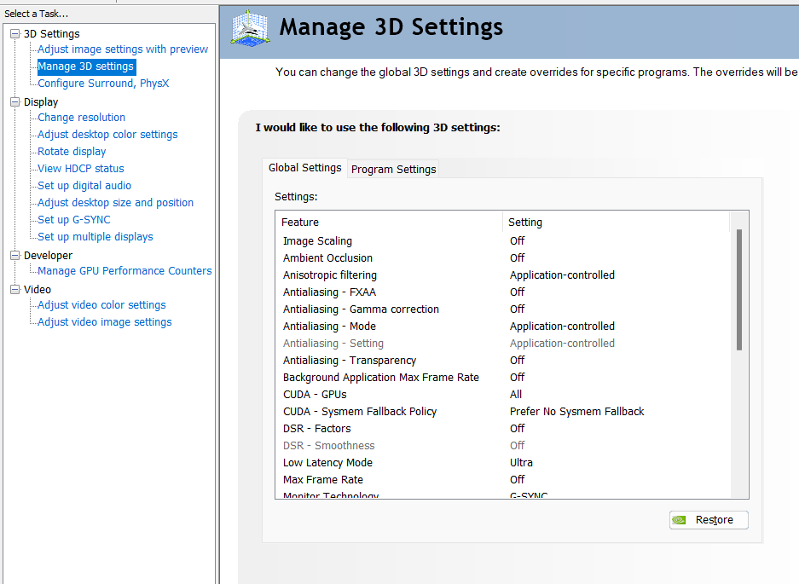
Task: Collapse the Display tree node
Action: tap(14, 102)
